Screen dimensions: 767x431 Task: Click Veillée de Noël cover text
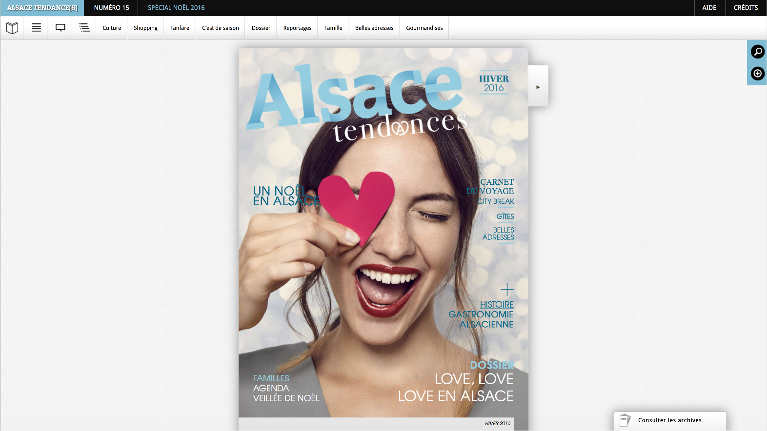pyautogui.click(x=286, y=398)
